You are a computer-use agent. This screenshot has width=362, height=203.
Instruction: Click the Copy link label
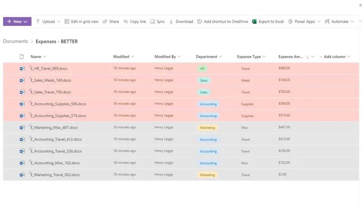pyautogui.click(x=138, y=21)
